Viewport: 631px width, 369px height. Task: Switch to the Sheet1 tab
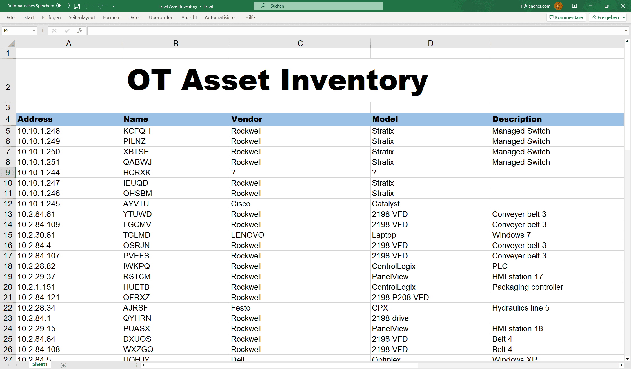pos(40,364)
